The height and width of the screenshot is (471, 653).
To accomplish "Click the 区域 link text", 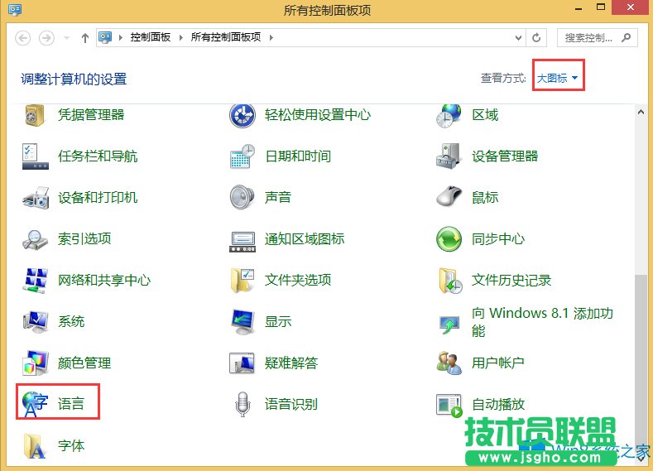I will (485, 115).
